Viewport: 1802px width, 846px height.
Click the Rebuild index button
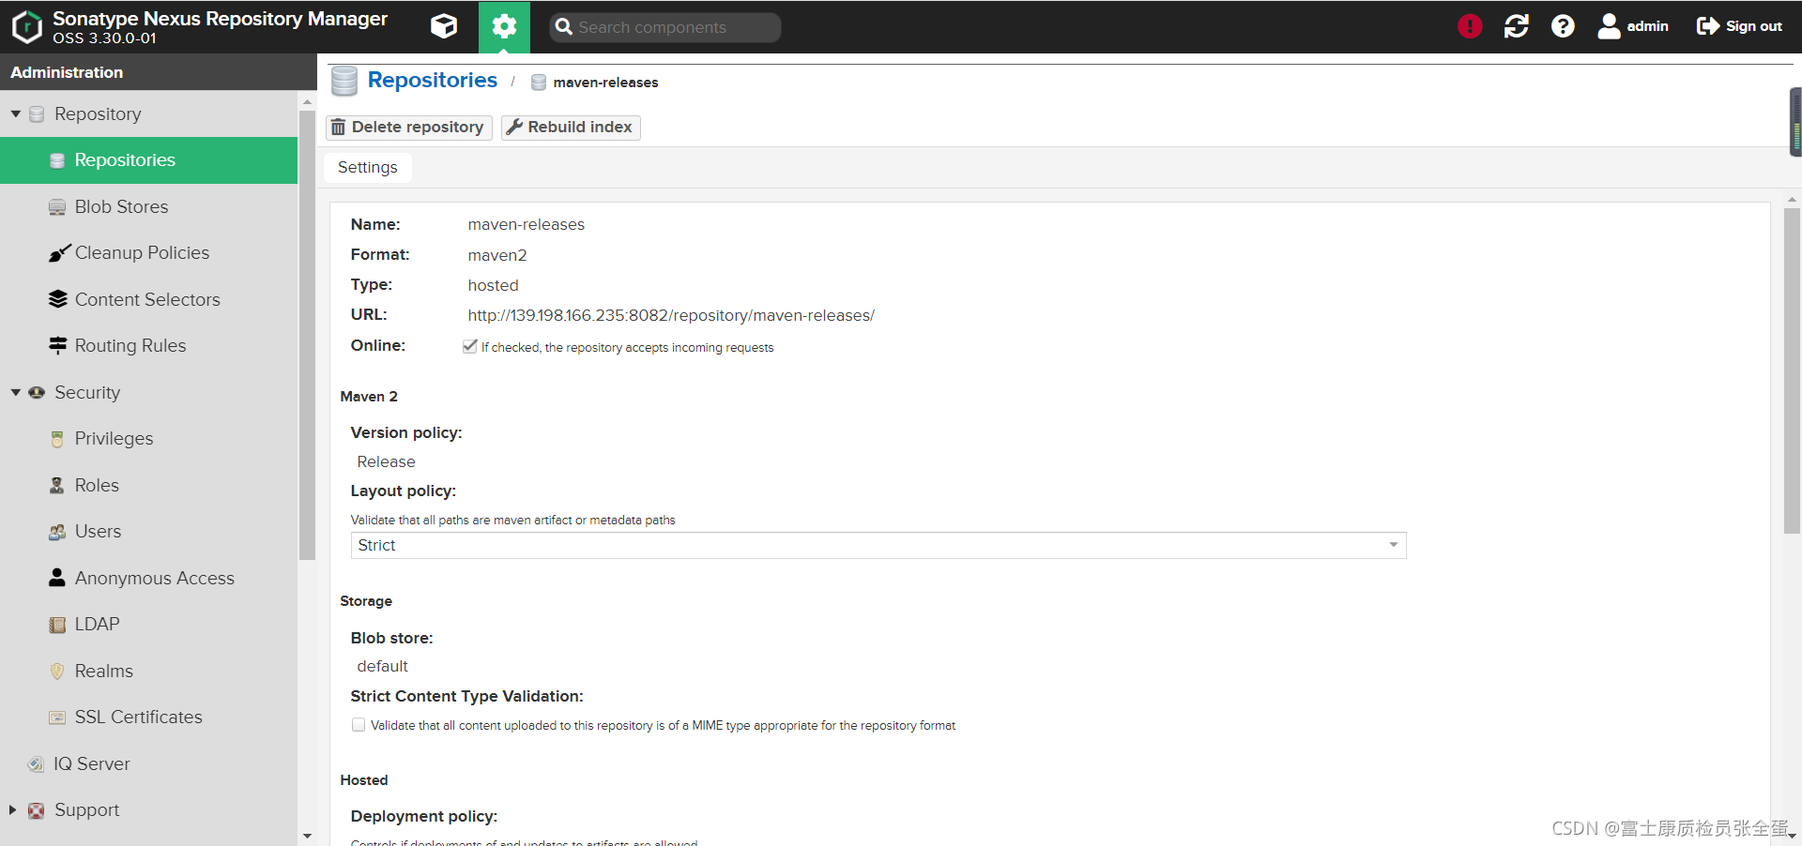pyautogui.click(x=571, y=128)
